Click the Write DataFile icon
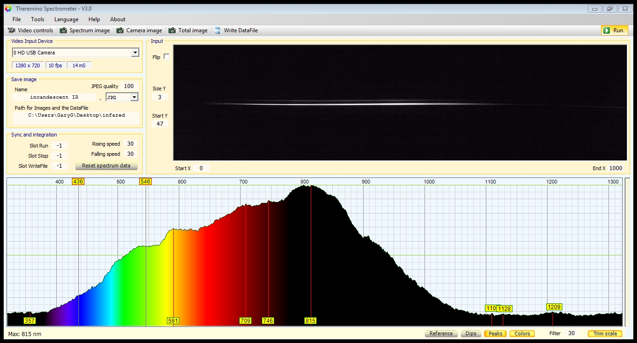The width and height of the screenshot is (637, 343). point(218,30)
